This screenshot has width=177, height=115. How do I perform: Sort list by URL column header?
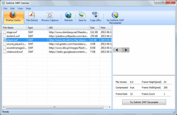pyautogui.click(x=68, y=28)
